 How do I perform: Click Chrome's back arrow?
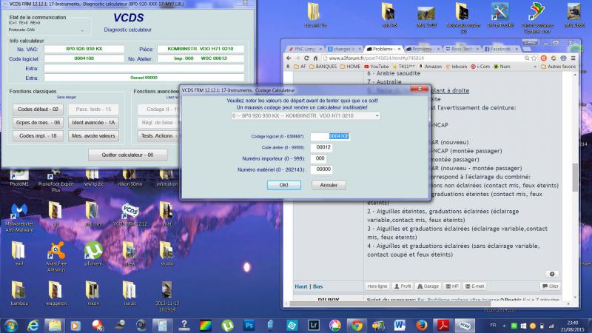click(289, 58)
